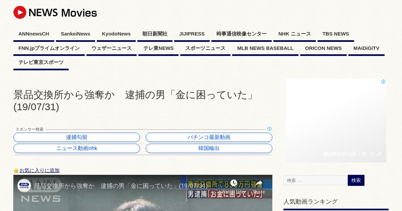
Task: Click the 検索 search button
Action: click(356, 180)
